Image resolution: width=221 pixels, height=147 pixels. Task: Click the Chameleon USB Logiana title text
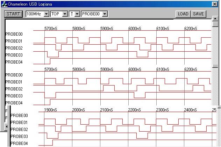(30, 4)
